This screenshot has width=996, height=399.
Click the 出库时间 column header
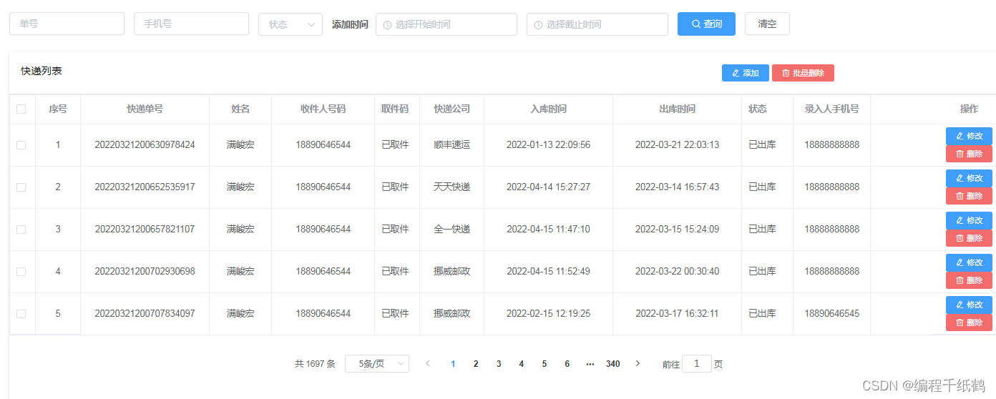[x=678, y=109]
